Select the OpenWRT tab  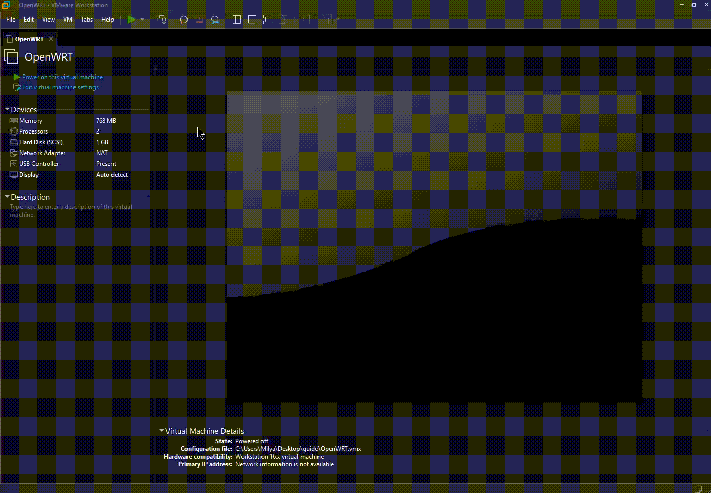pyautogui.click(x=29, y=39)
